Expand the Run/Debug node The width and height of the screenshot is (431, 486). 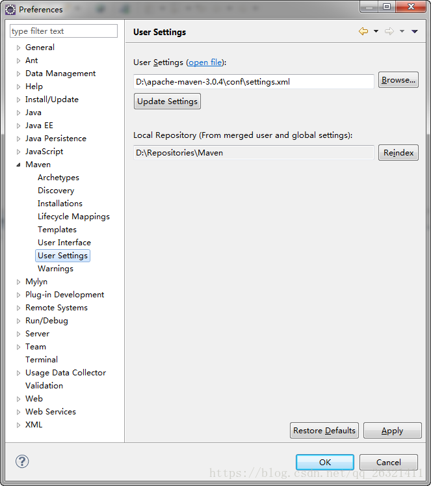click(x=18, y=321)
